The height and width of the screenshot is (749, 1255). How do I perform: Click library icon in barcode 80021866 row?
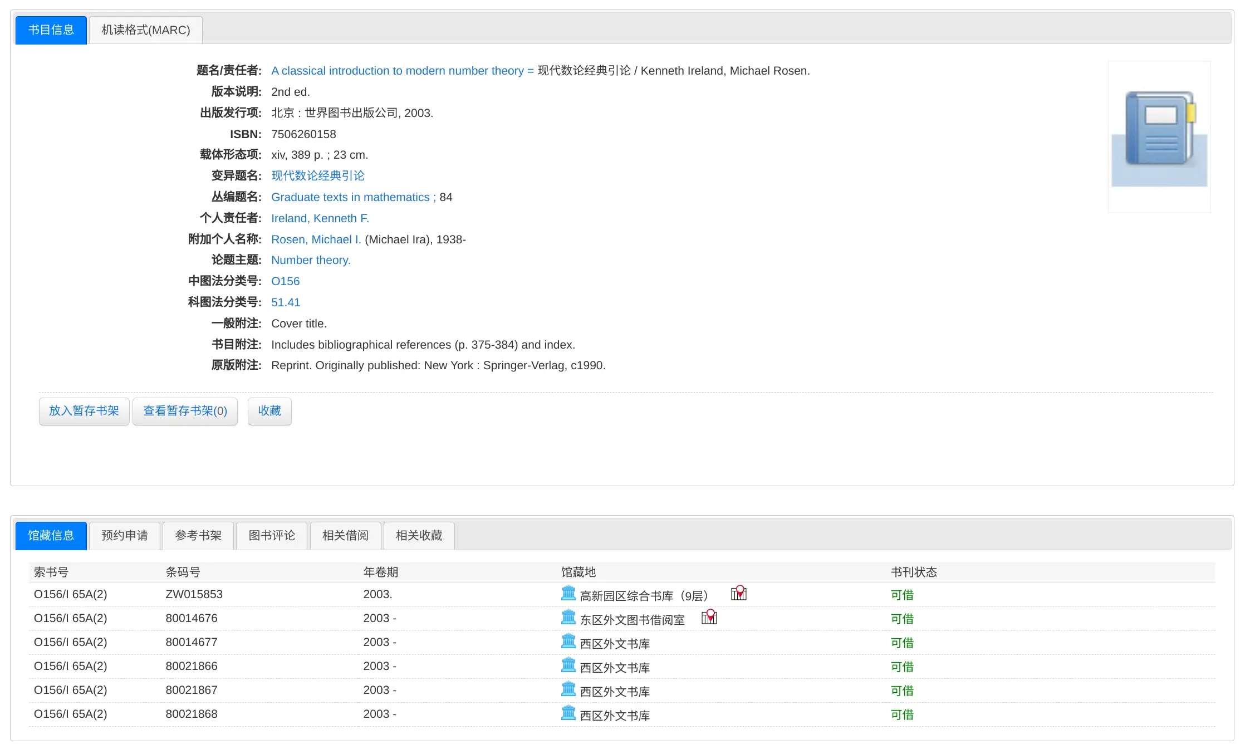click(x=568, y=665)
